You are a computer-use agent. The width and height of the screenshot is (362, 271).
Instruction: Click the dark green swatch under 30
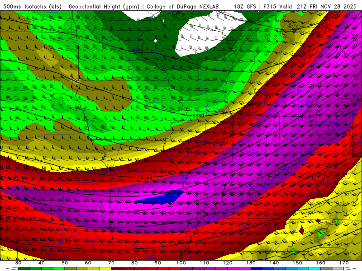point(24,269)
